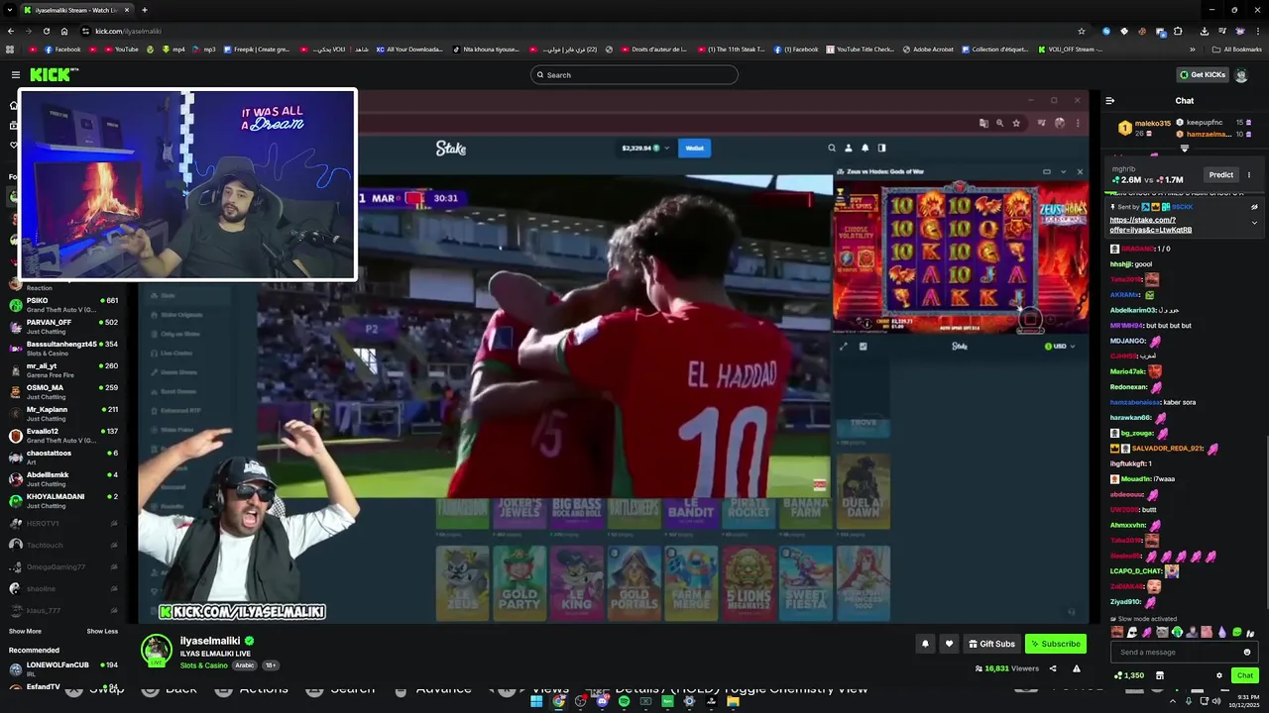Open the Slots & Casino category link
Screen dimensions: 1269x713
click(x=203, y=665)
